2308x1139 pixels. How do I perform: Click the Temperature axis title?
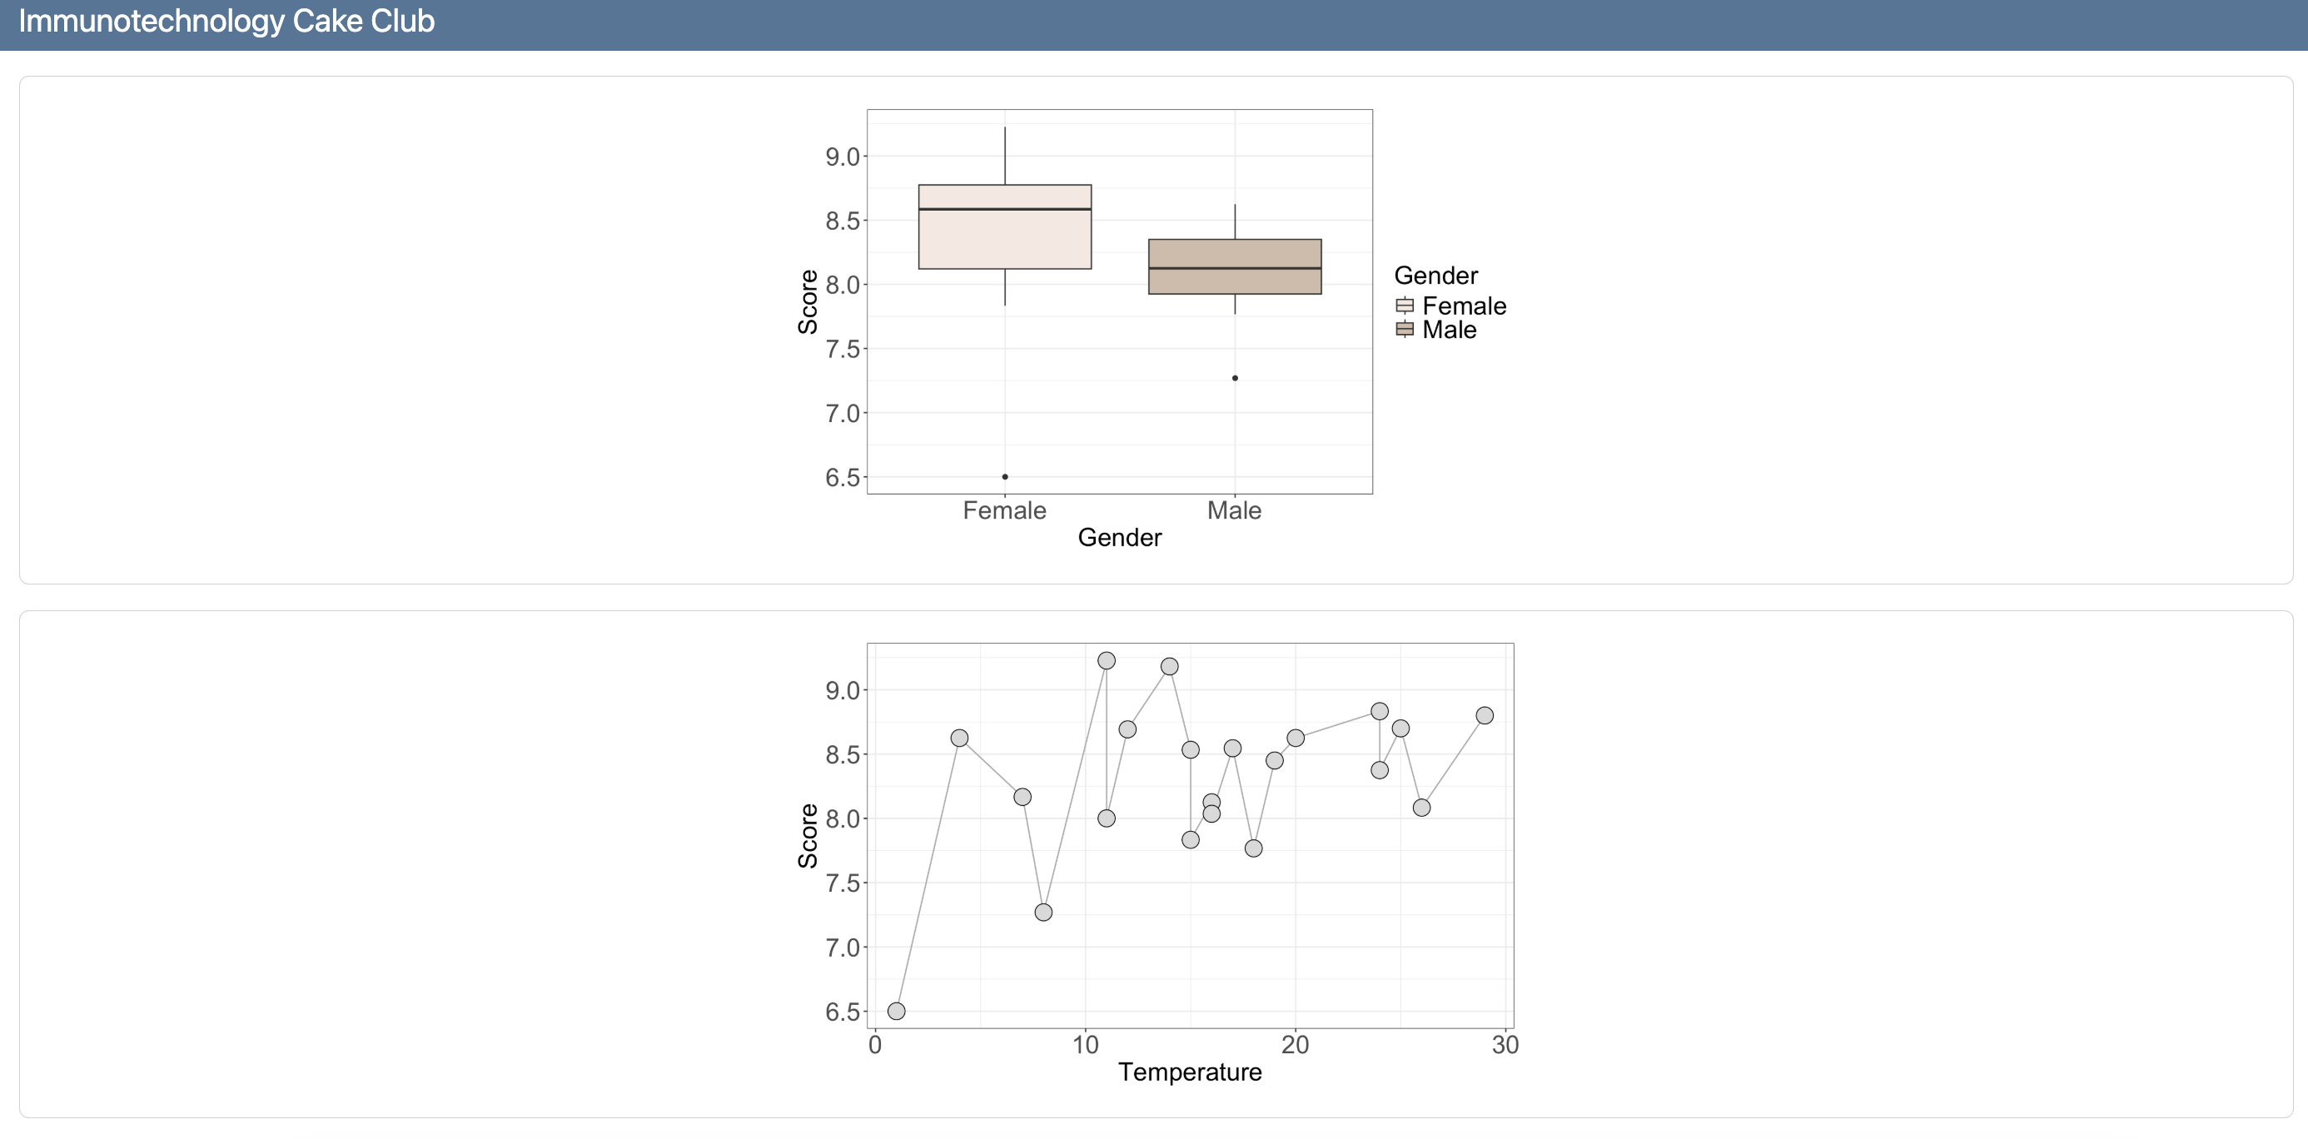point(1190,1072)
